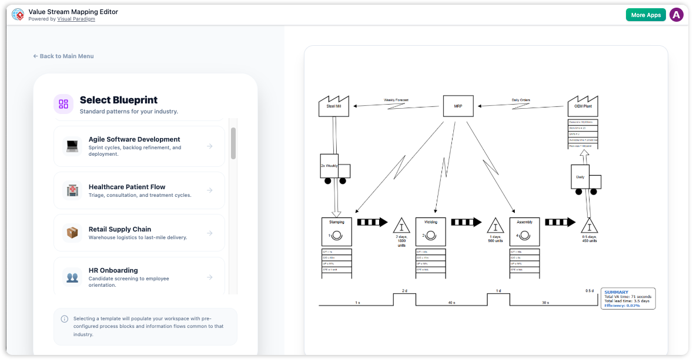Expand the Agile Software Development template arrow
The height and width of the screenshot is (362, 693).
(210, 146)
